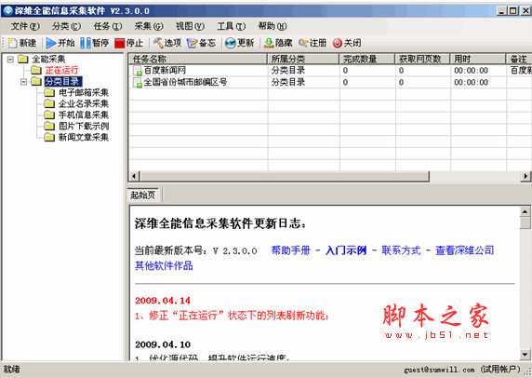Viewport: 532px width, 378px height.
Task: Open the 任务(T) menu
Action: tap(108, 26)
